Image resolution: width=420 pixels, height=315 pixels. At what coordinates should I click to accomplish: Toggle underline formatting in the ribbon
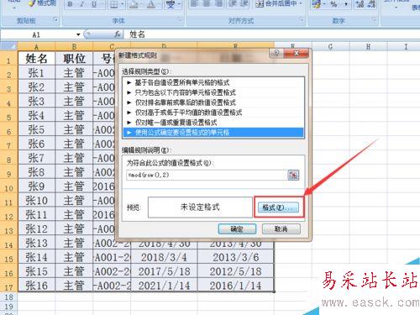[94, 4]
